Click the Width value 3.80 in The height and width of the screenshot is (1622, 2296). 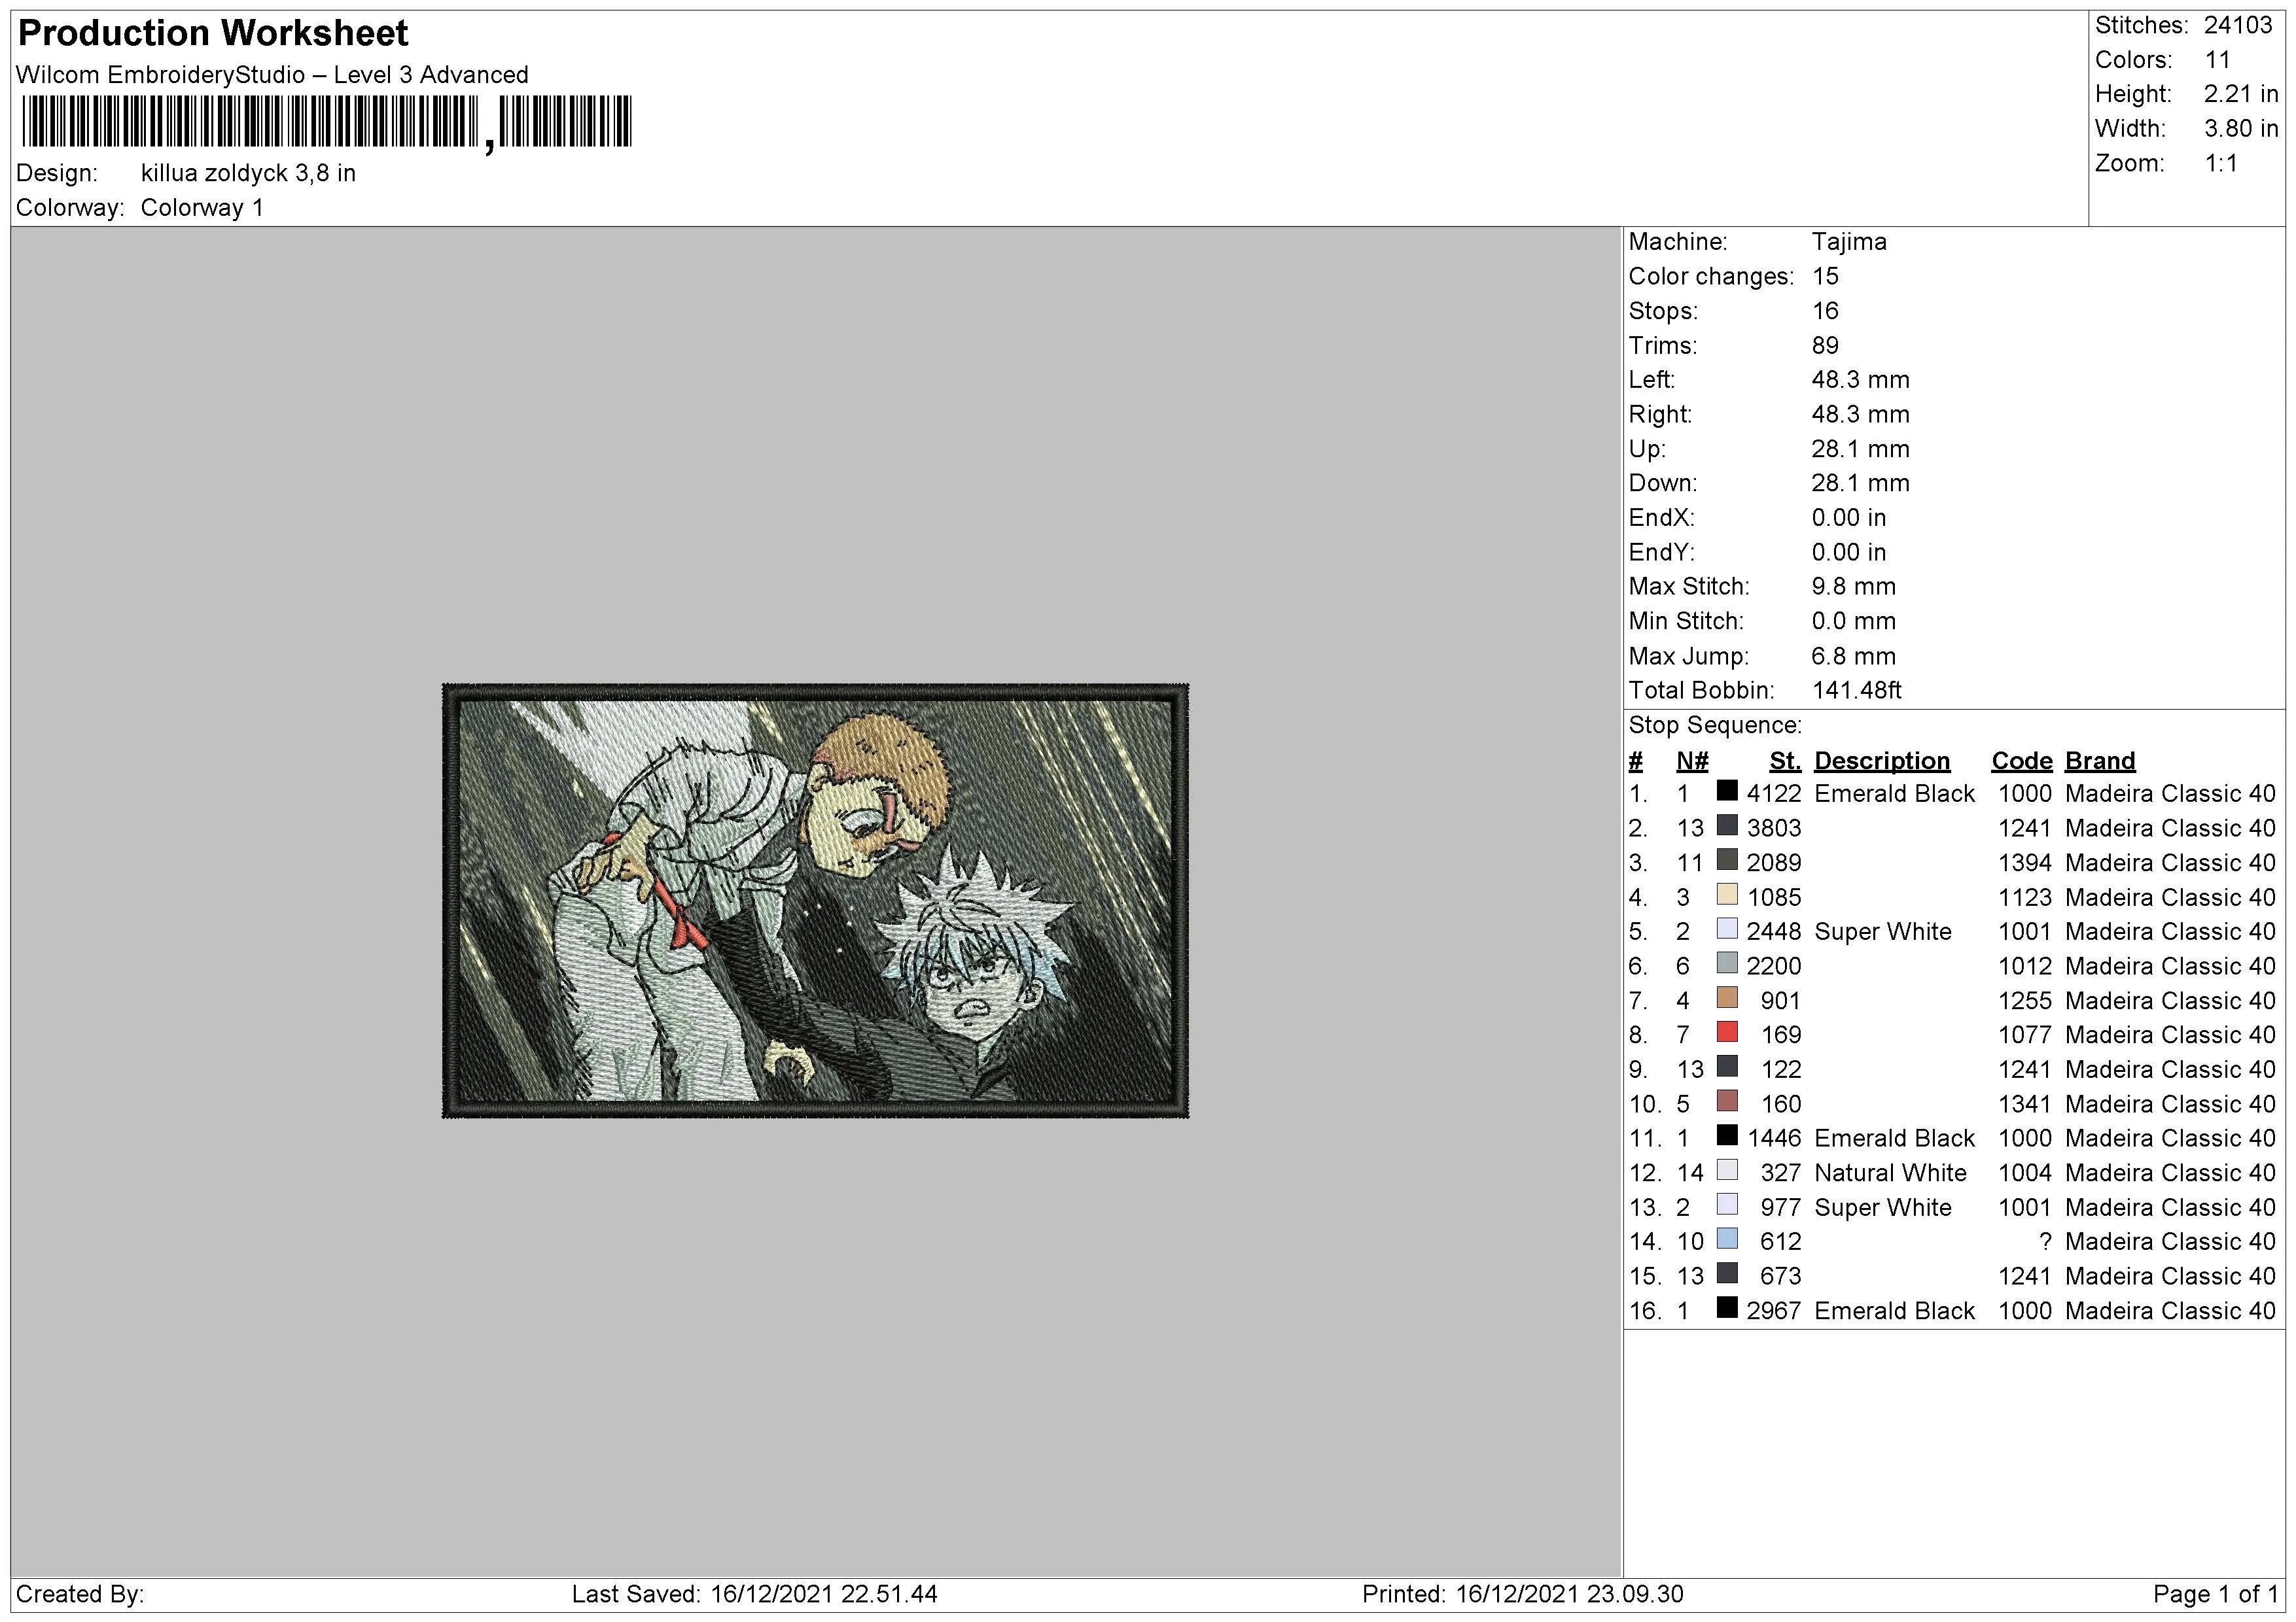[2240, 129]
